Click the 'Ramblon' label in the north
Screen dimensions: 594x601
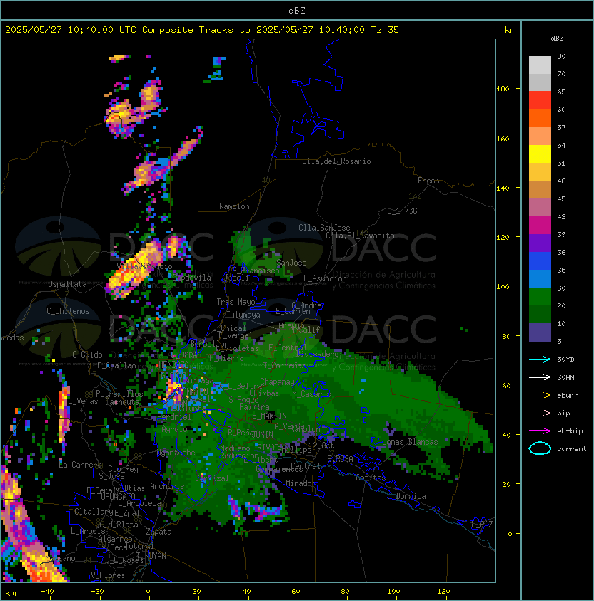coord(234,206)
